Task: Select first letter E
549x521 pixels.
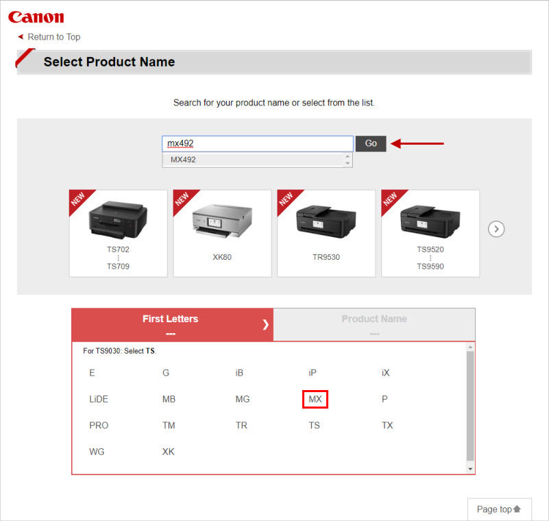Action: (x=92, y=373)
